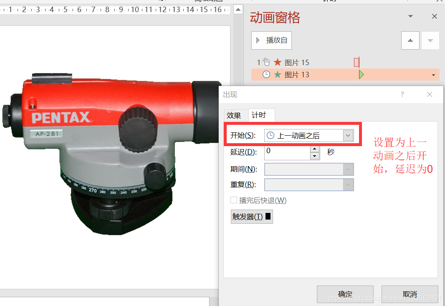This screenshot has height=306, width=445.
Task: Click the 确定 OK button
Action: [x=345, y=294]
